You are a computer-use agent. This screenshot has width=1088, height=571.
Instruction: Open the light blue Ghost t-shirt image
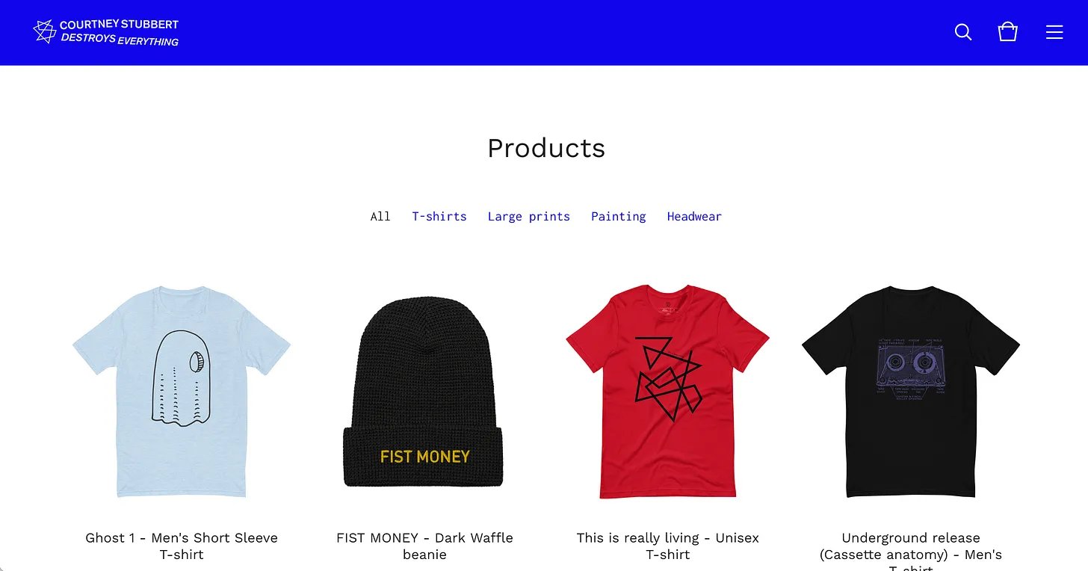[182, 391]
